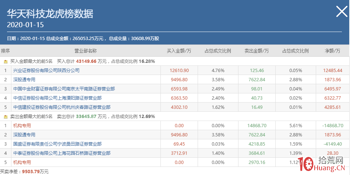Screen dimensions: 350x175
Task: Select buy total 43149.66
Action: (x=86, y=61)
